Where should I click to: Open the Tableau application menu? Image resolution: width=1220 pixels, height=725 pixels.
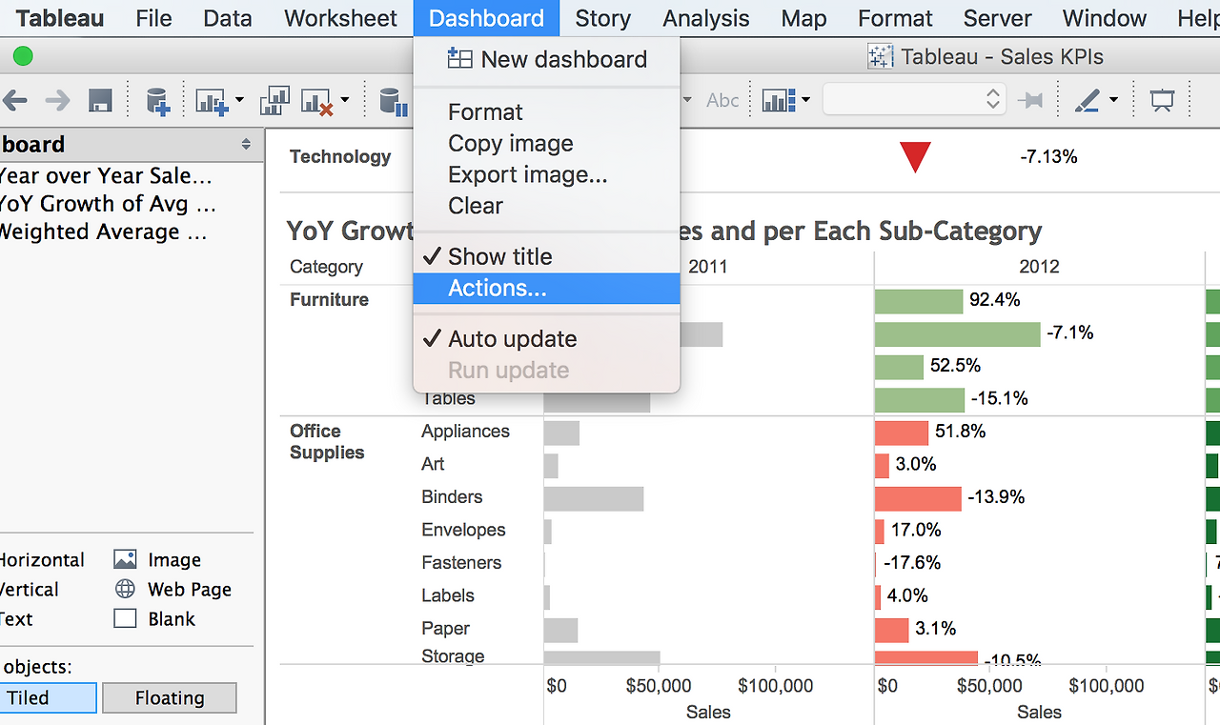click(60, 18)
